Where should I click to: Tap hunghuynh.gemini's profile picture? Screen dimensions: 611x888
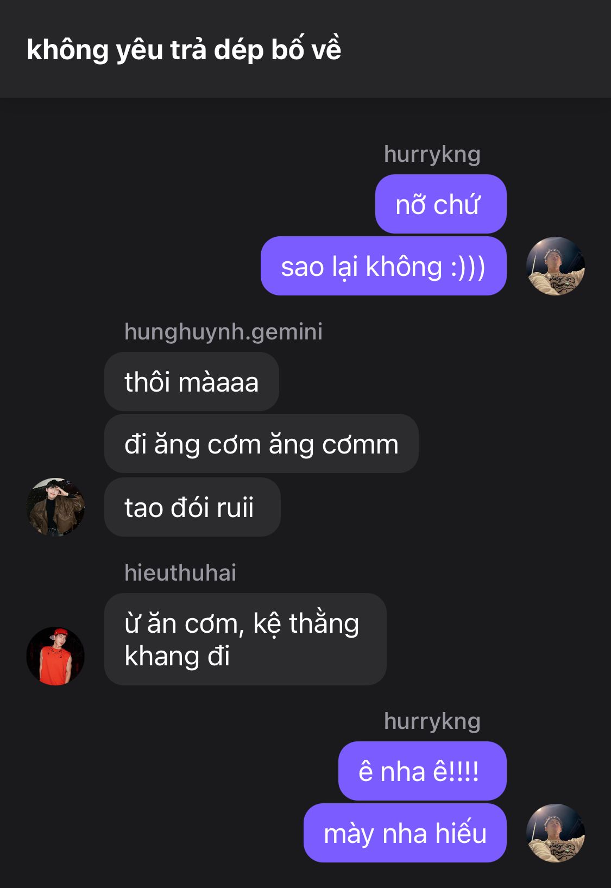pyautogui.click(x=56, y=507)
